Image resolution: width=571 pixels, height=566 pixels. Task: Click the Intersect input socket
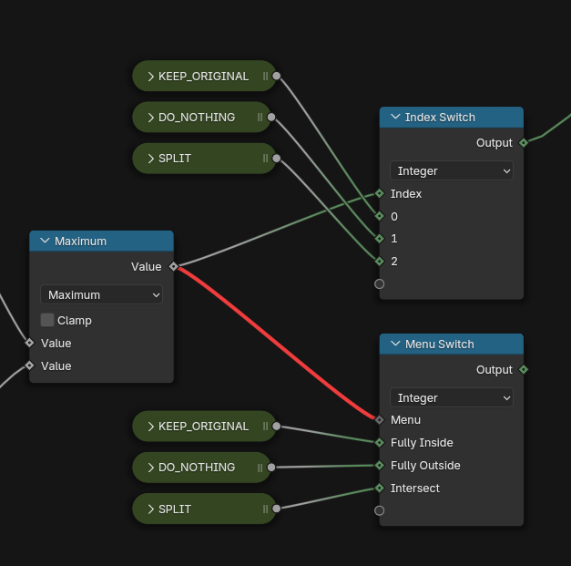coord(380,488)
